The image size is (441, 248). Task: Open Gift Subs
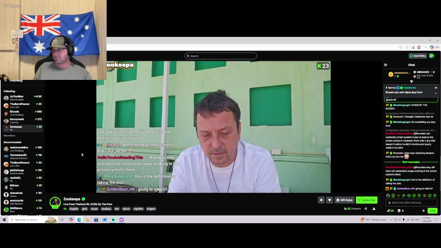coord(344,200)
